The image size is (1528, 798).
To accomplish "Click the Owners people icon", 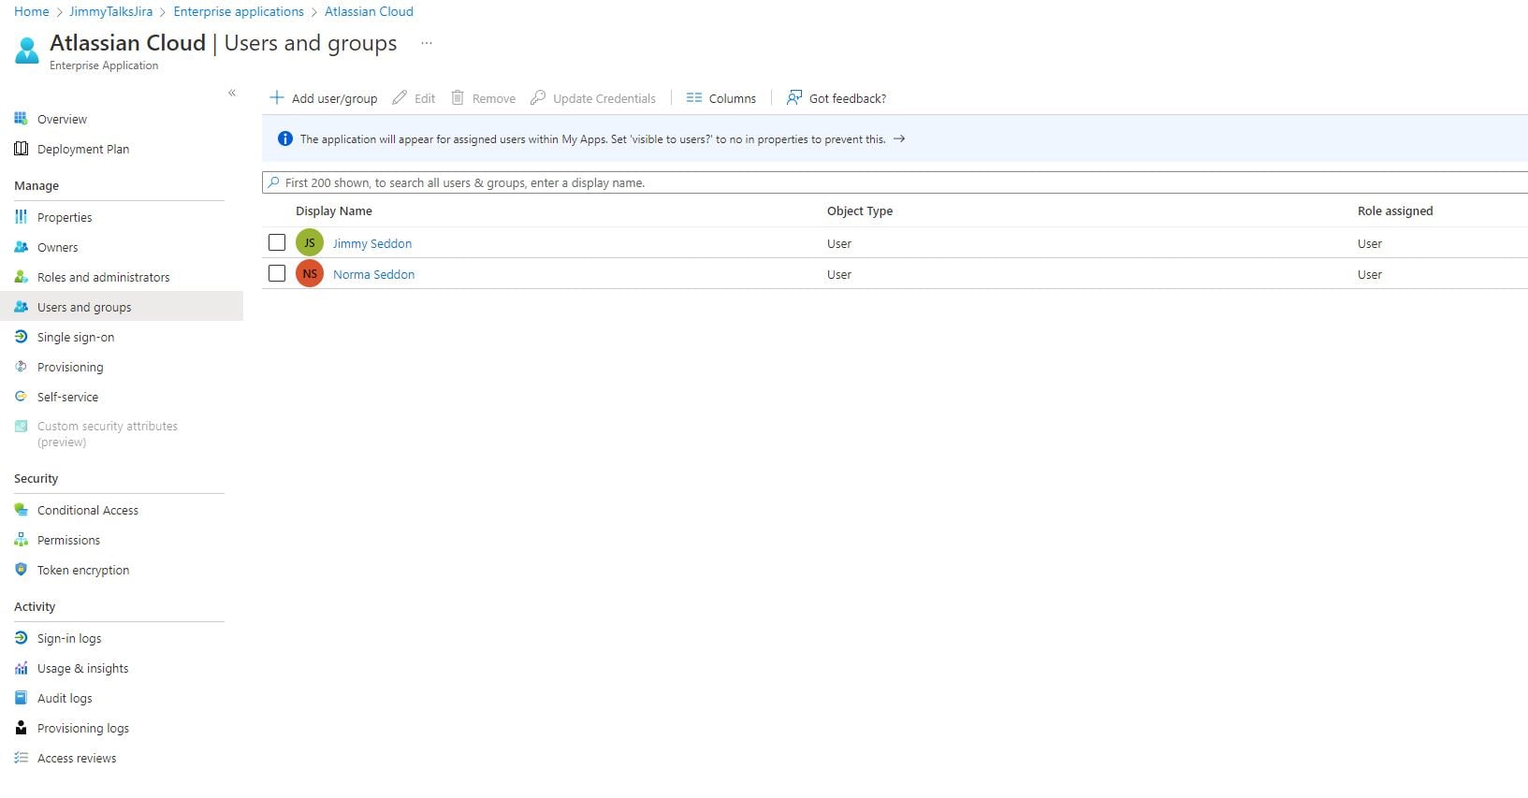I will tap(21, 247).
